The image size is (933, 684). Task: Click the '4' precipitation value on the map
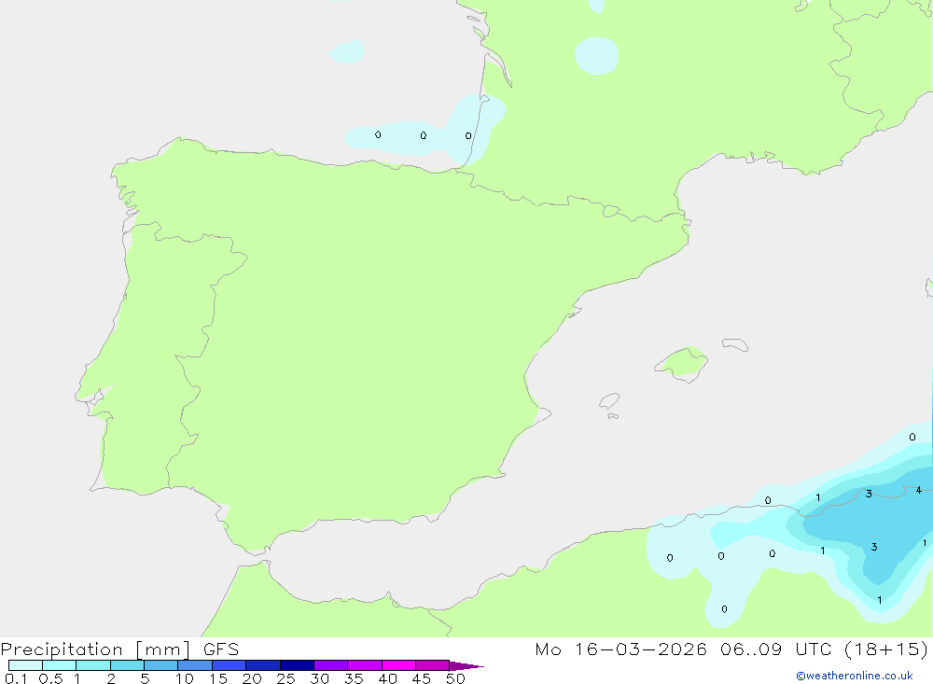point(919,490)
